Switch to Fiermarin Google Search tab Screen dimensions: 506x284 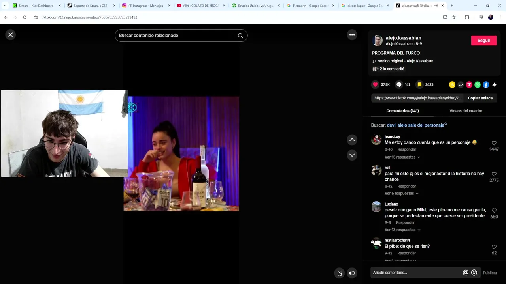[311, 6]
